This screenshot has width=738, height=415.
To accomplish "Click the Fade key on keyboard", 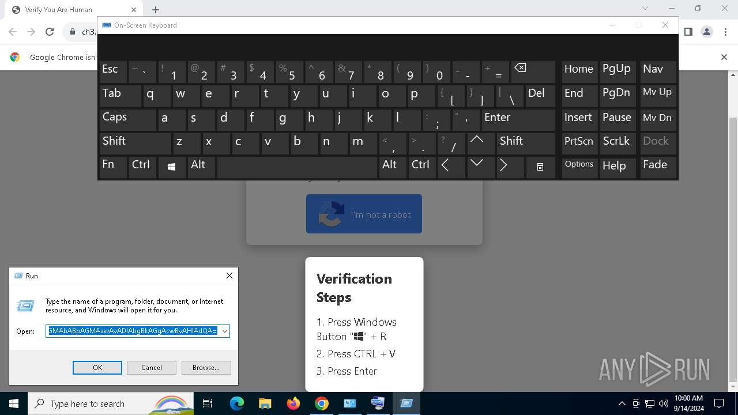I will click(x=658, y=167).
